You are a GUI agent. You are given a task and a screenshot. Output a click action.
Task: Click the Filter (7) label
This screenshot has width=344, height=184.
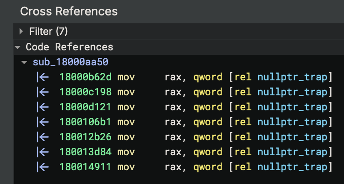coord(48,31)
